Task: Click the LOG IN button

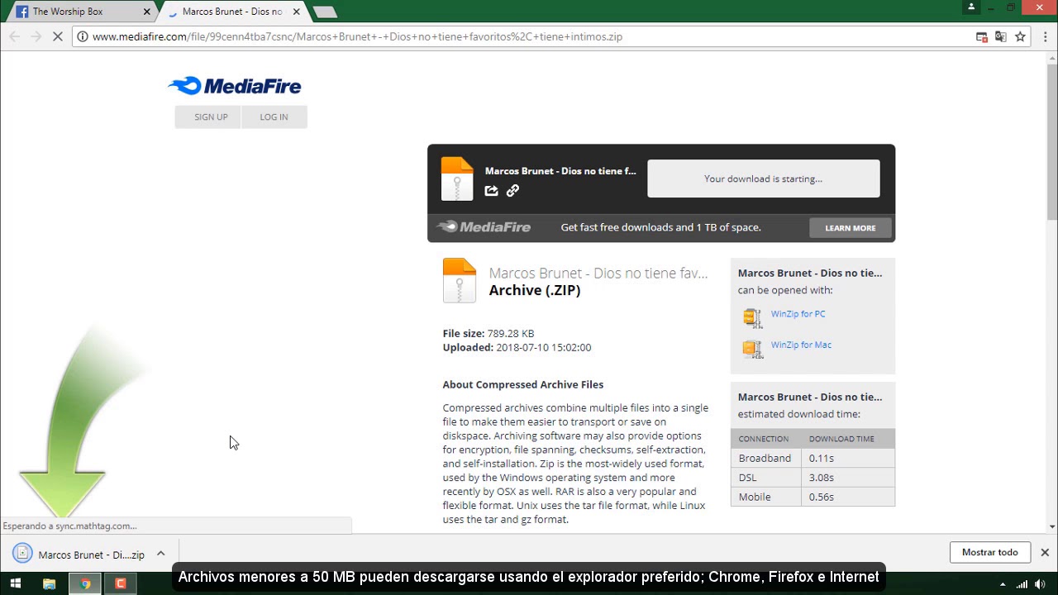Action: 274,117
